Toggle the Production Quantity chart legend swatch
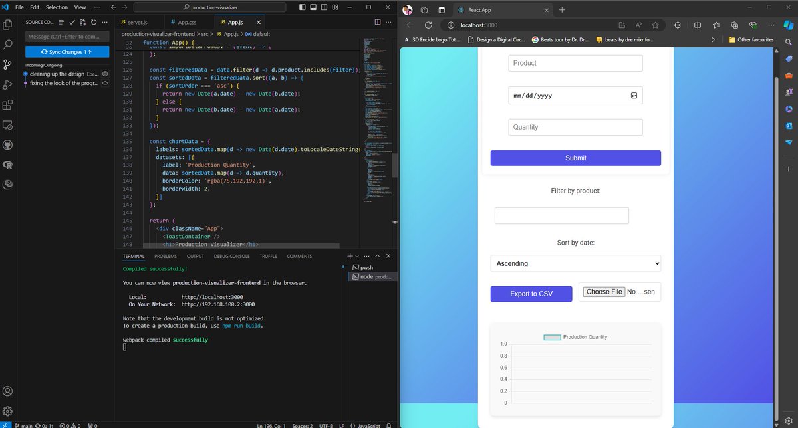The height and width of the screenshot is (428, 798). click(x=552, y=337)
